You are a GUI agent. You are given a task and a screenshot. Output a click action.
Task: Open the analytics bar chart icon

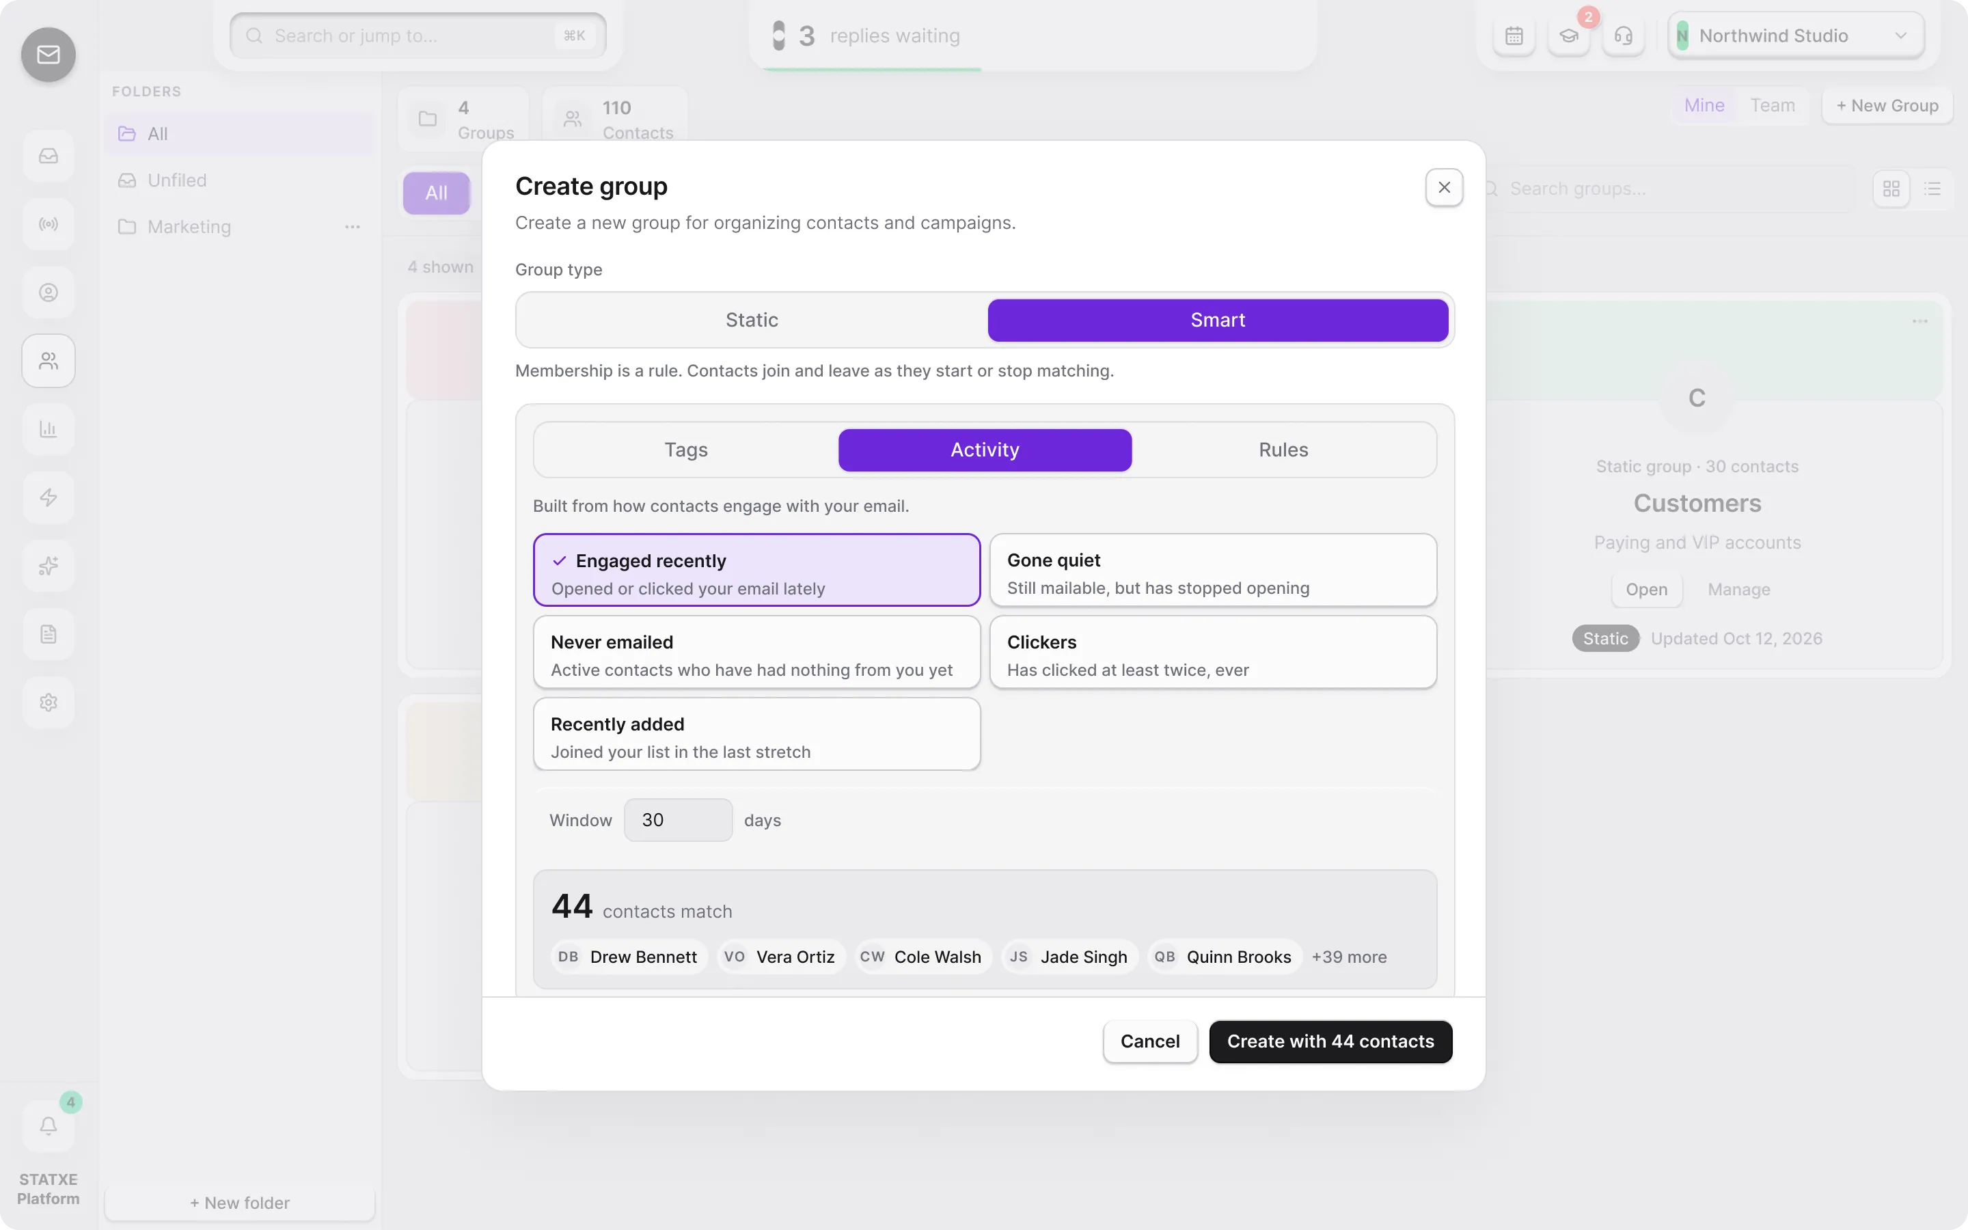click(48, 428)
